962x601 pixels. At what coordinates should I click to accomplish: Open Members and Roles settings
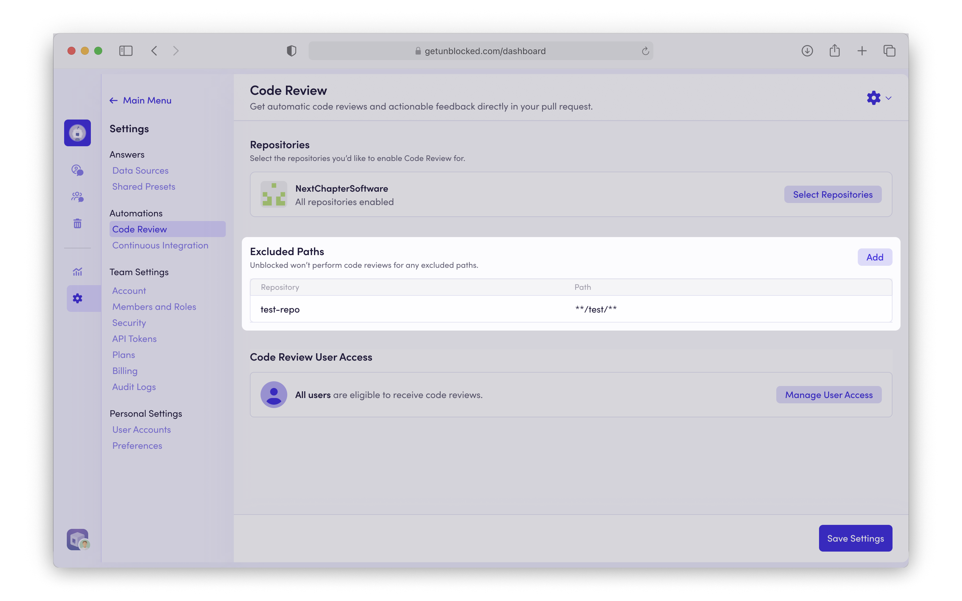[x=154, y=307]
